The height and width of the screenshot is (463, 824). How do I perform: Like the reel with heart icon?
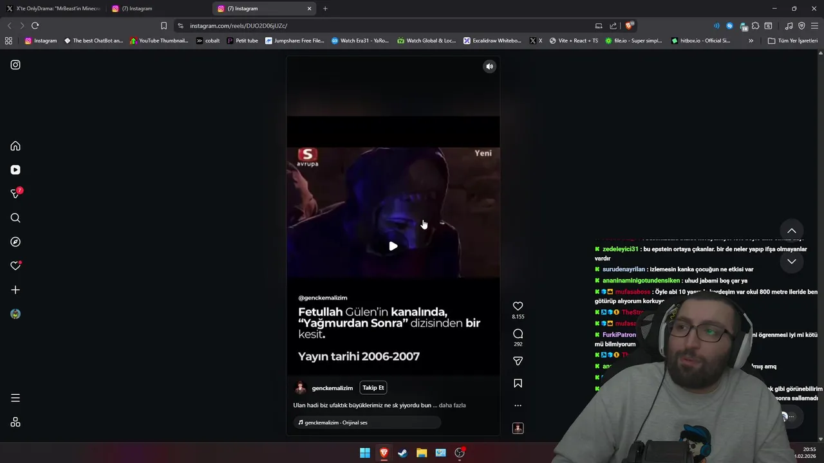pos(518,306)
